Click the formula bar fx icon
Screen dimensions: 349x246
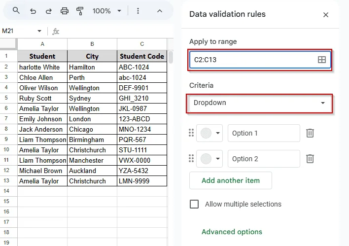click(x=56, y=32)
